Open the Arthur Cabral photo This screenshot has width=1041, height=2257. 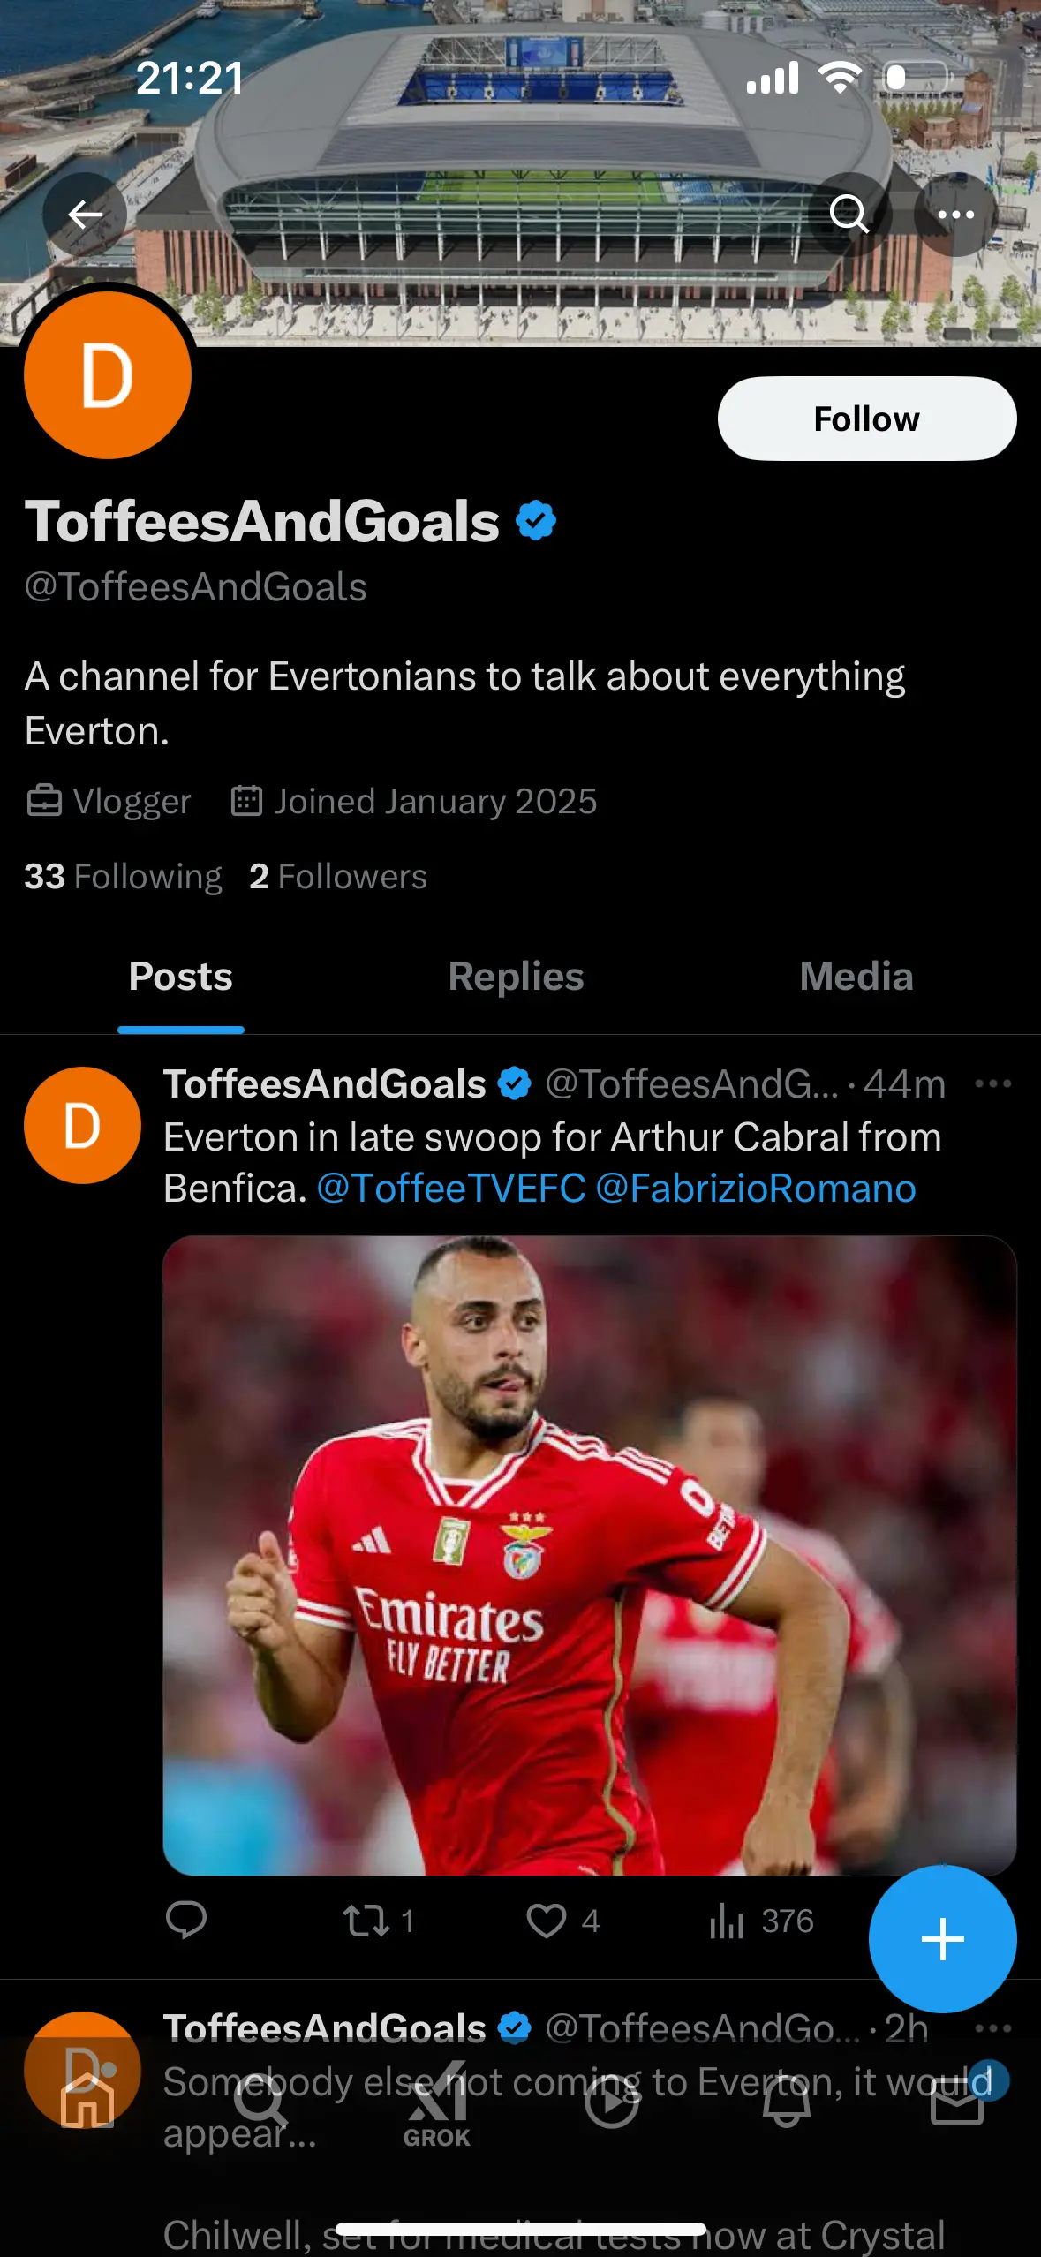coord(589,1554)
